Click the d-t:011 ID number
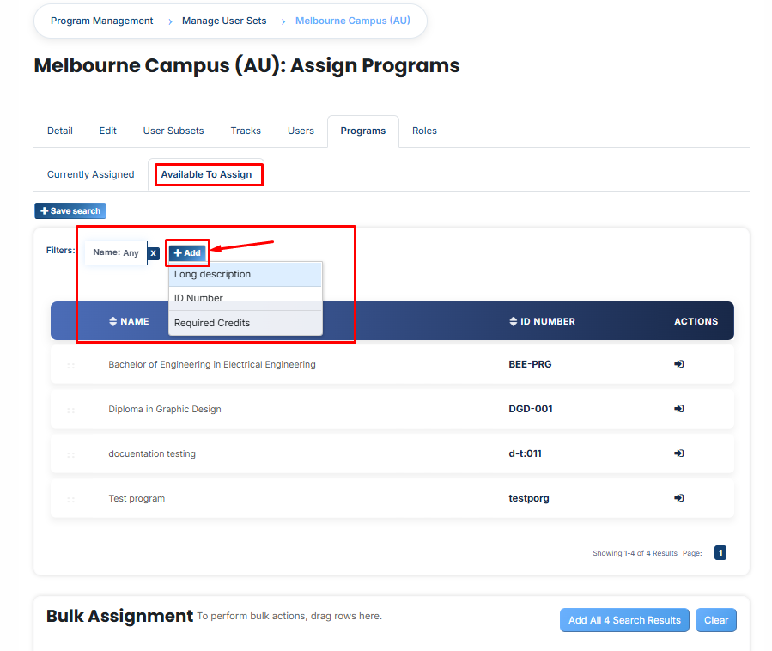Screen dimensions: 772x651 pos(526,453)
